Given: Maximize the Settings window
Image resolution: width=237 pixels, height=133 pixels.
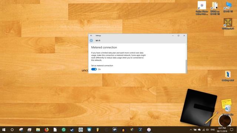Looking at the screenshot, I should pyautogui.click(x=178, y=35).
